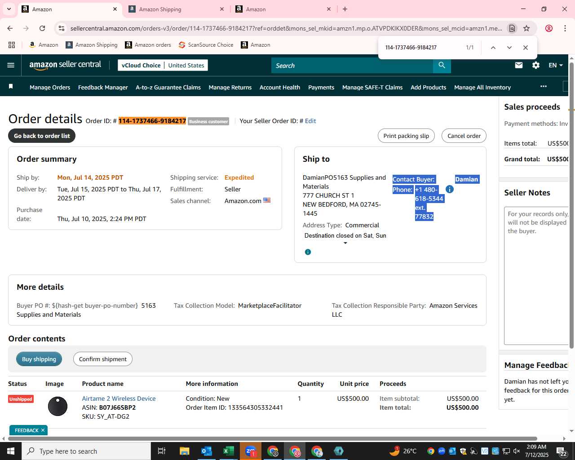Close the FEEDBACK tab

[x=43, y=430]
